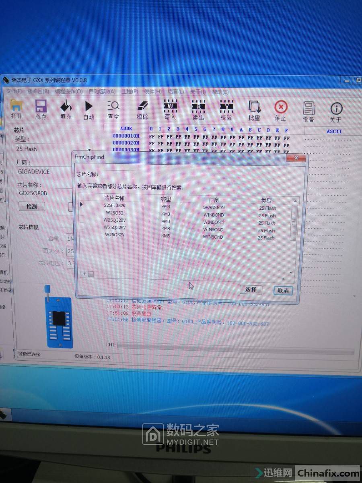
Task: Click the 类型 column header in dialog
Action: 266,200
